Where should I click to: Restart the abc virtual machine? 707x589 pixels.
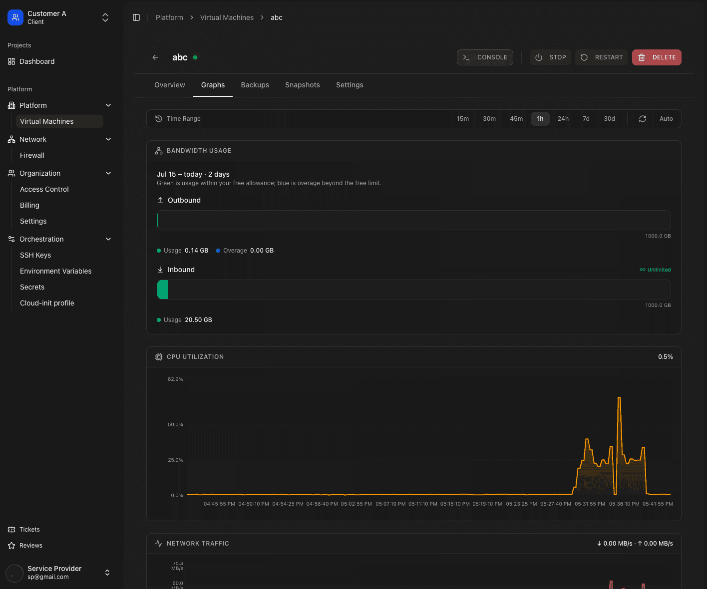[602, 57]
